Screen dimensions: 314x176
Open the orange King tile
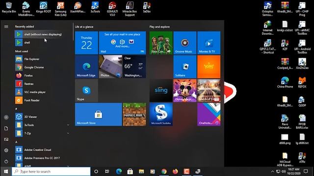click(209, 66)
